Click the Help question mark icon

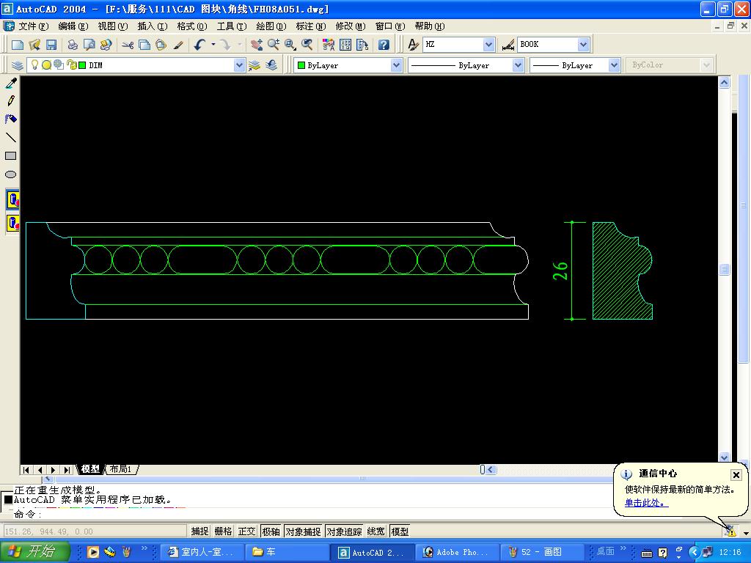tap(384, 45)
